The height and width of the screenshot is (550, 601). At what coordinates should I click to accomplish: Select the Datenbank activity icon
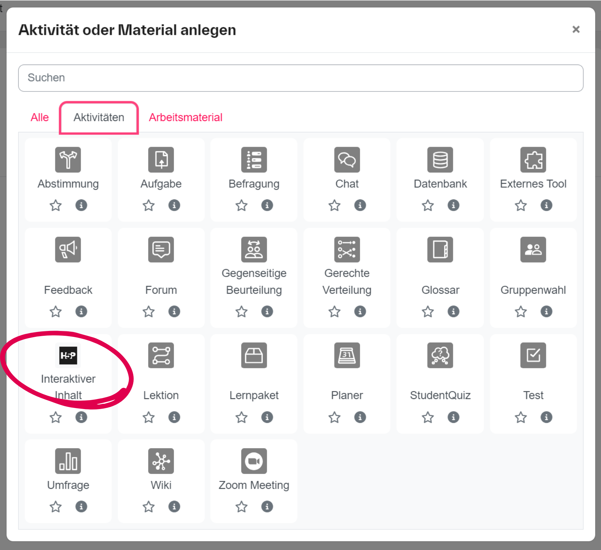tap(440, 160)
